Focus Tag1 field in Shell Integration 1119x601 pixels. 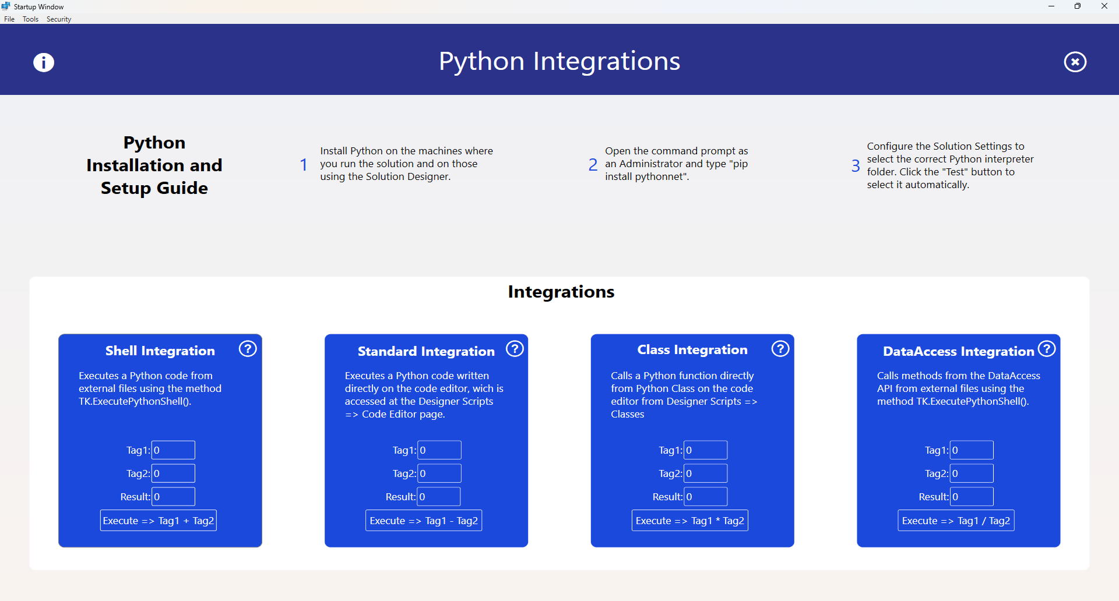pyautogui.click(x=173, y=450)
